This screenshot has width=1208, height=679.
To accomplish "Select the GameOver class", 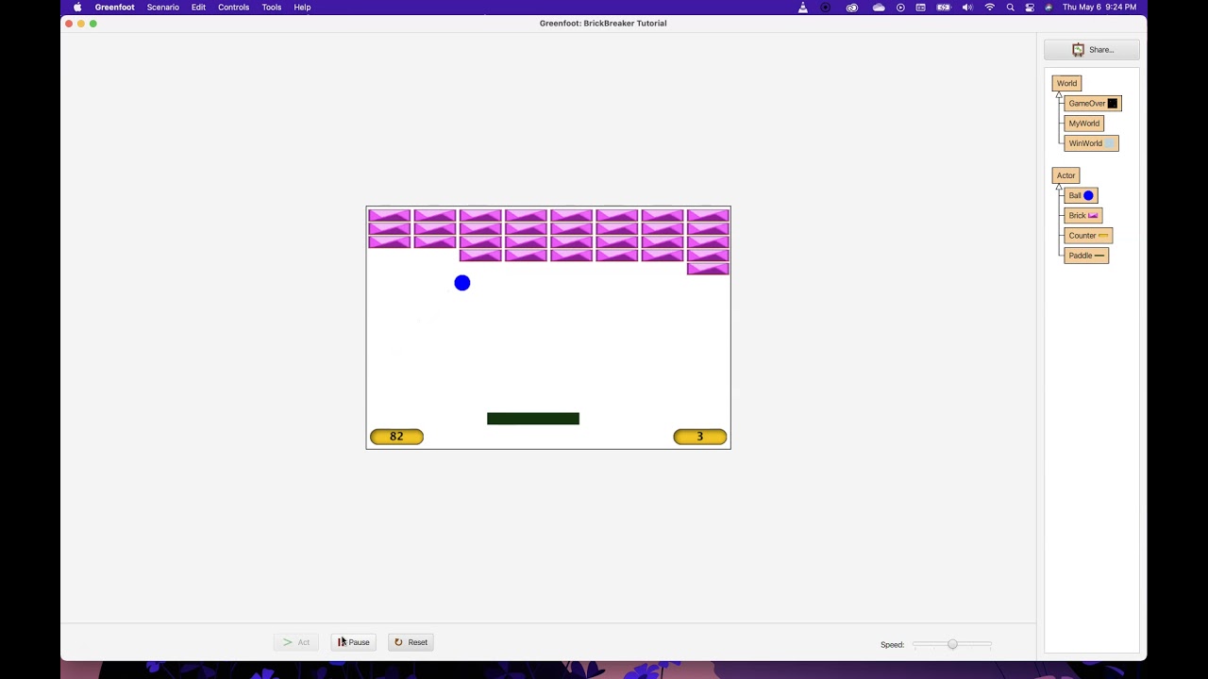I will [x=1093, y=104].
